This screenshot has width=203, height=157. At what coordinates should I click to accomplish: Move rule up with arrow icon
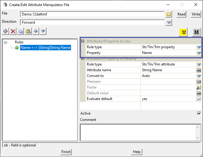[36, 31]
